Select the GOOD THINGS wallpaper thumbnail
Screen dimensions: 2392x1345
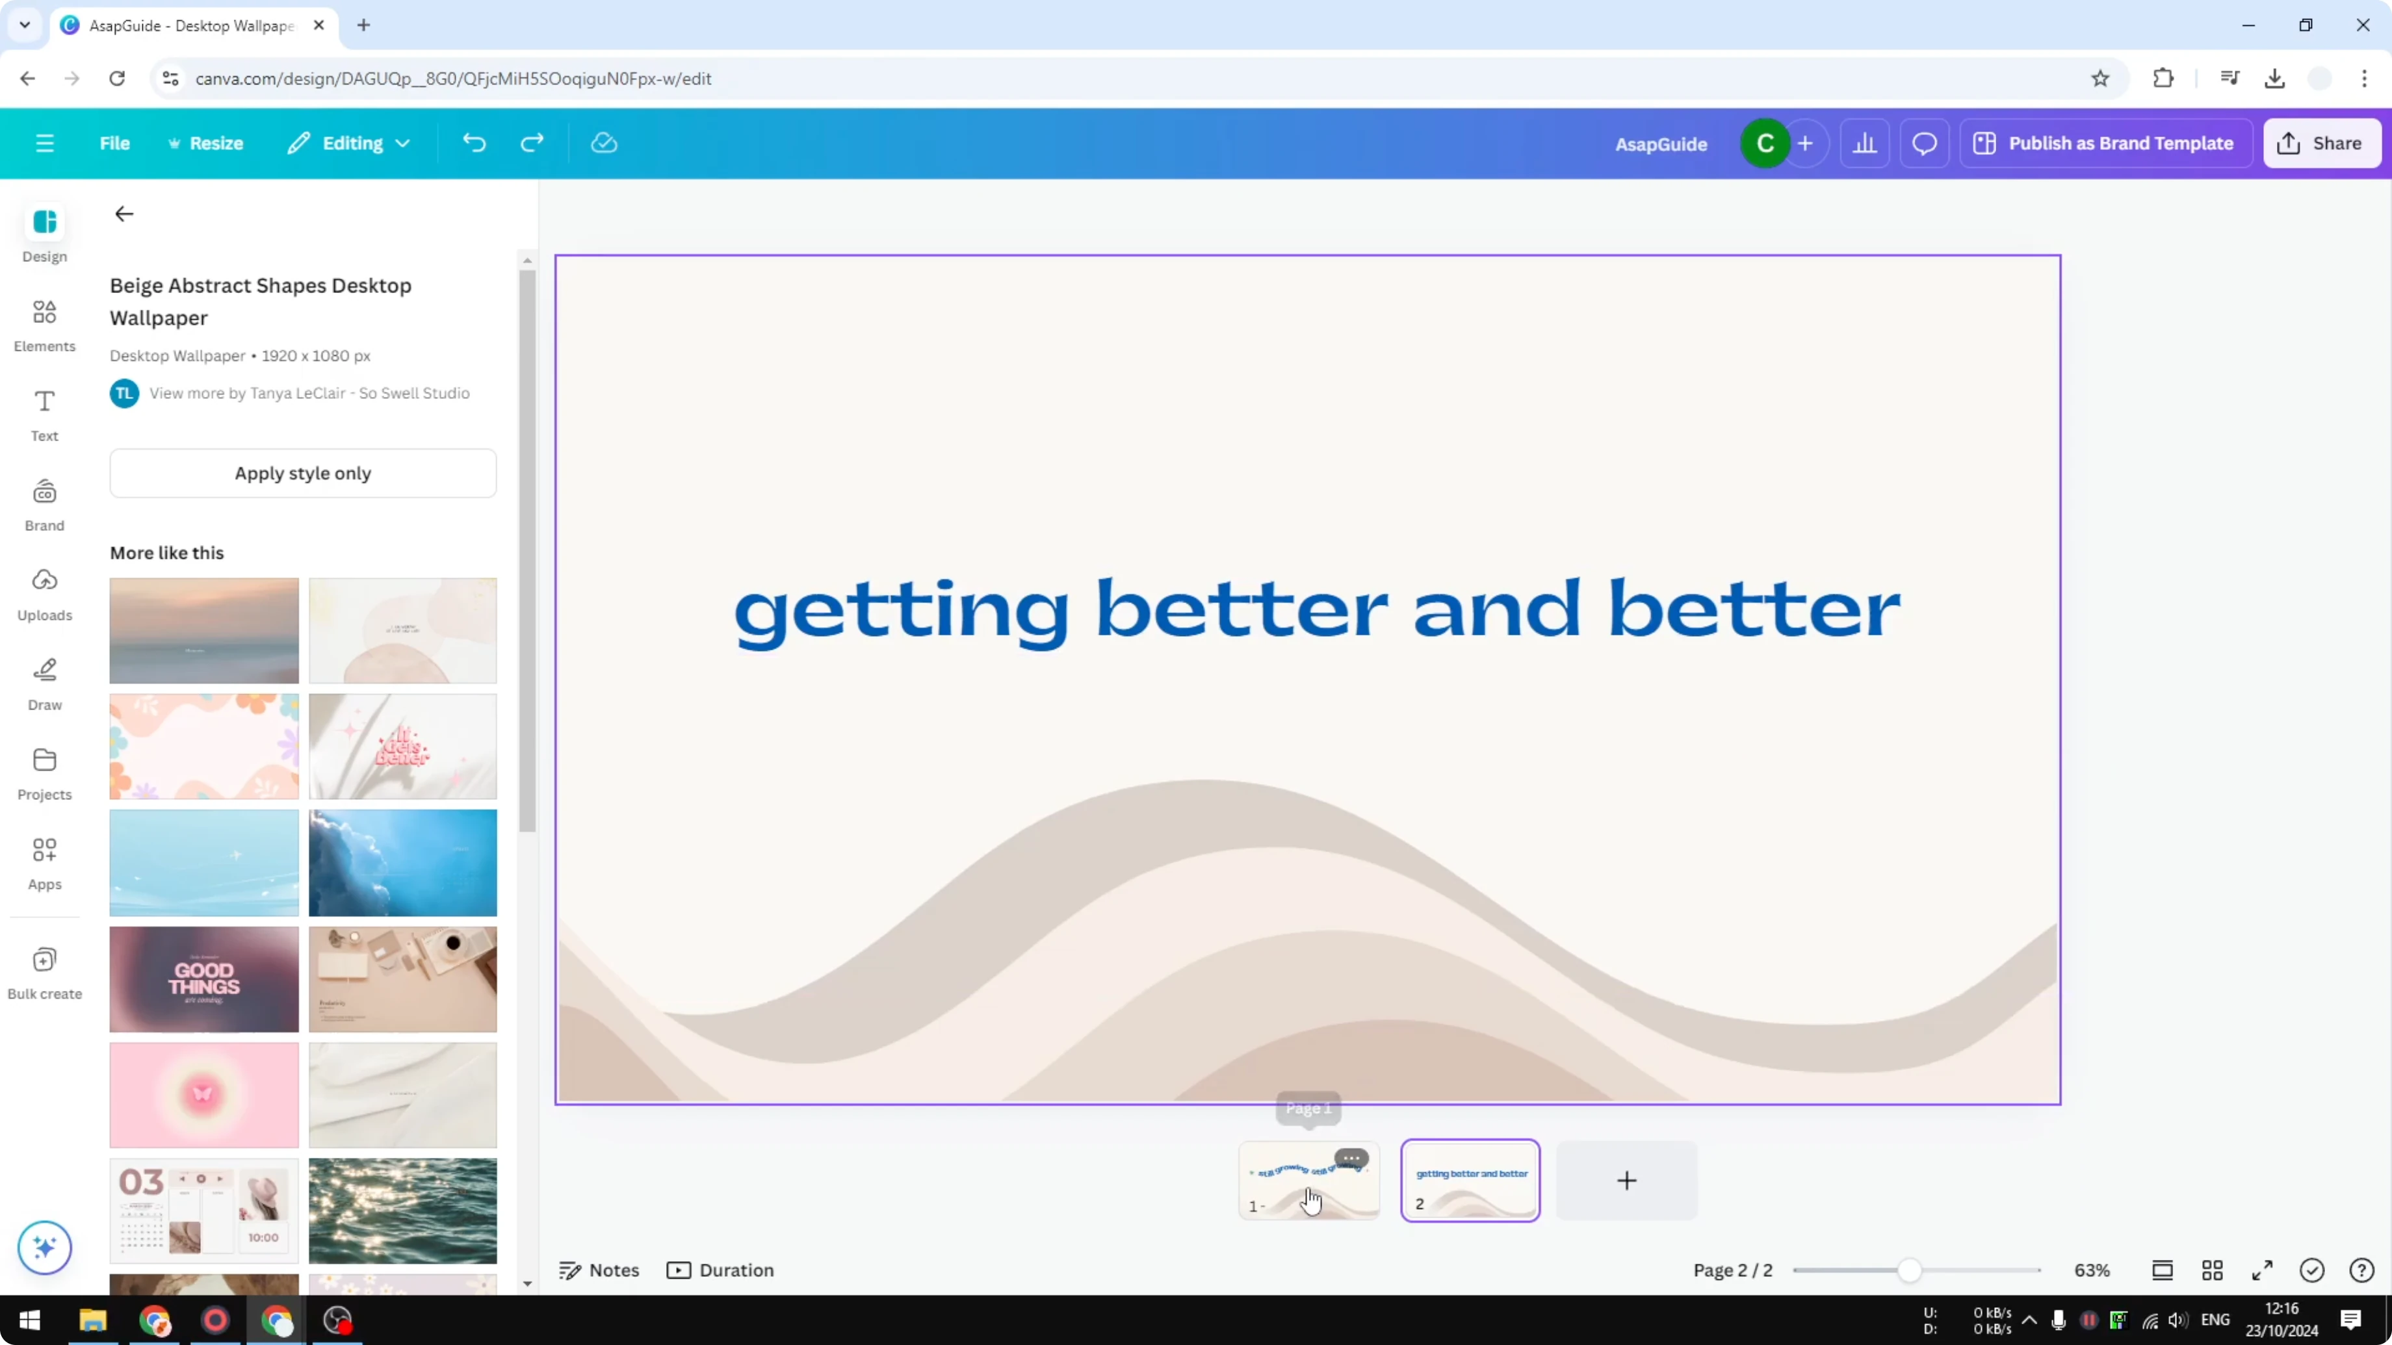[x=203, y=979]
